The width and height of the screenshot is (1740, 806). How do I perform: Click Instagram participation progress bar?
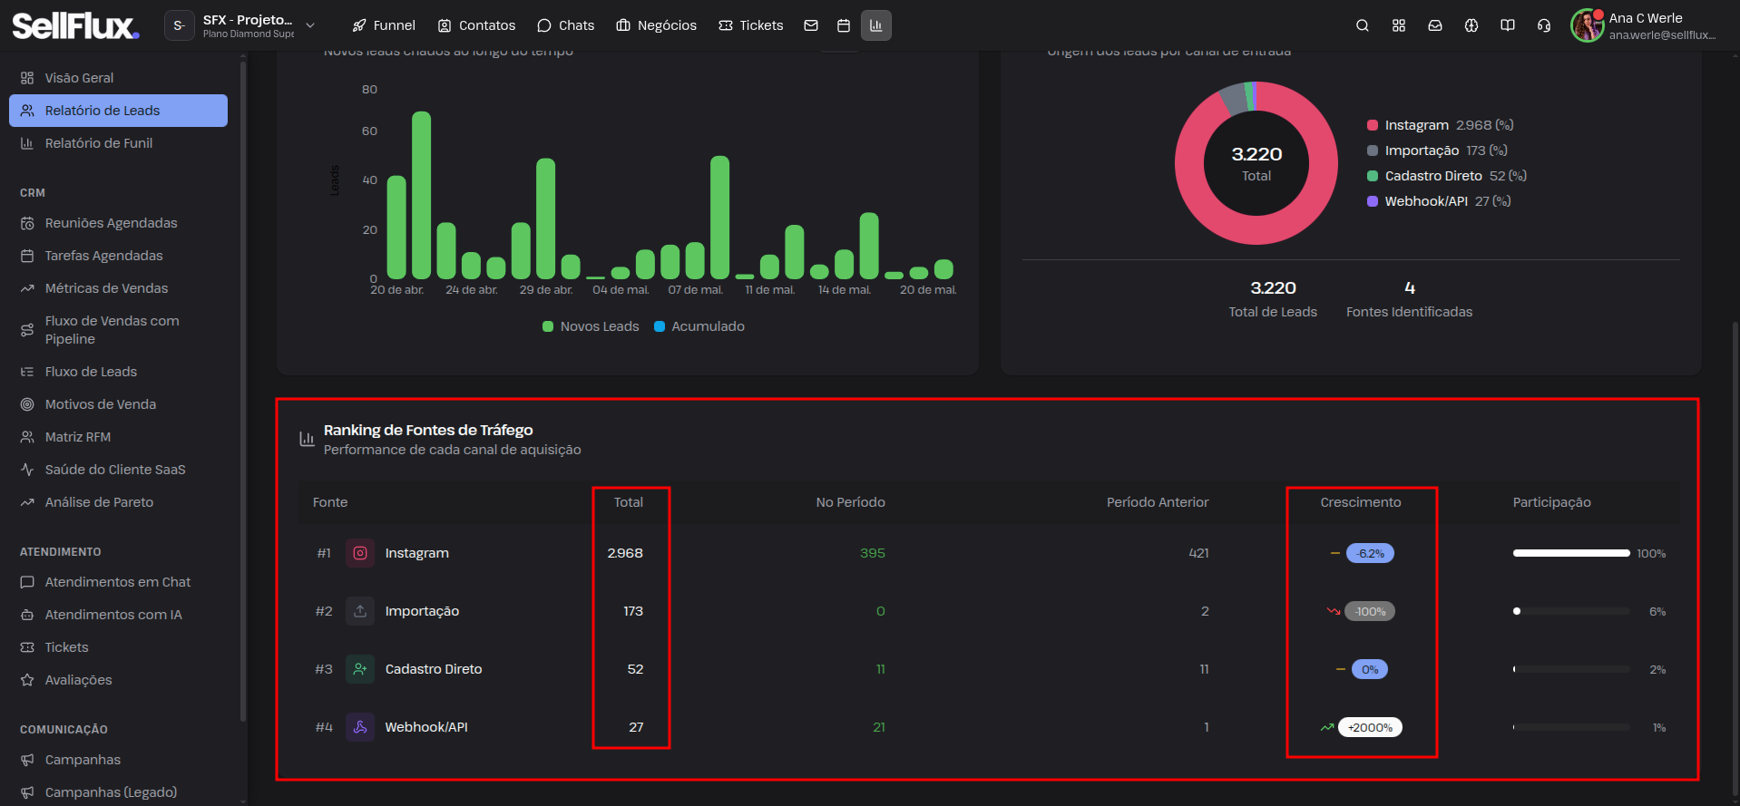pyautogui.click(x=1571, y=553)
